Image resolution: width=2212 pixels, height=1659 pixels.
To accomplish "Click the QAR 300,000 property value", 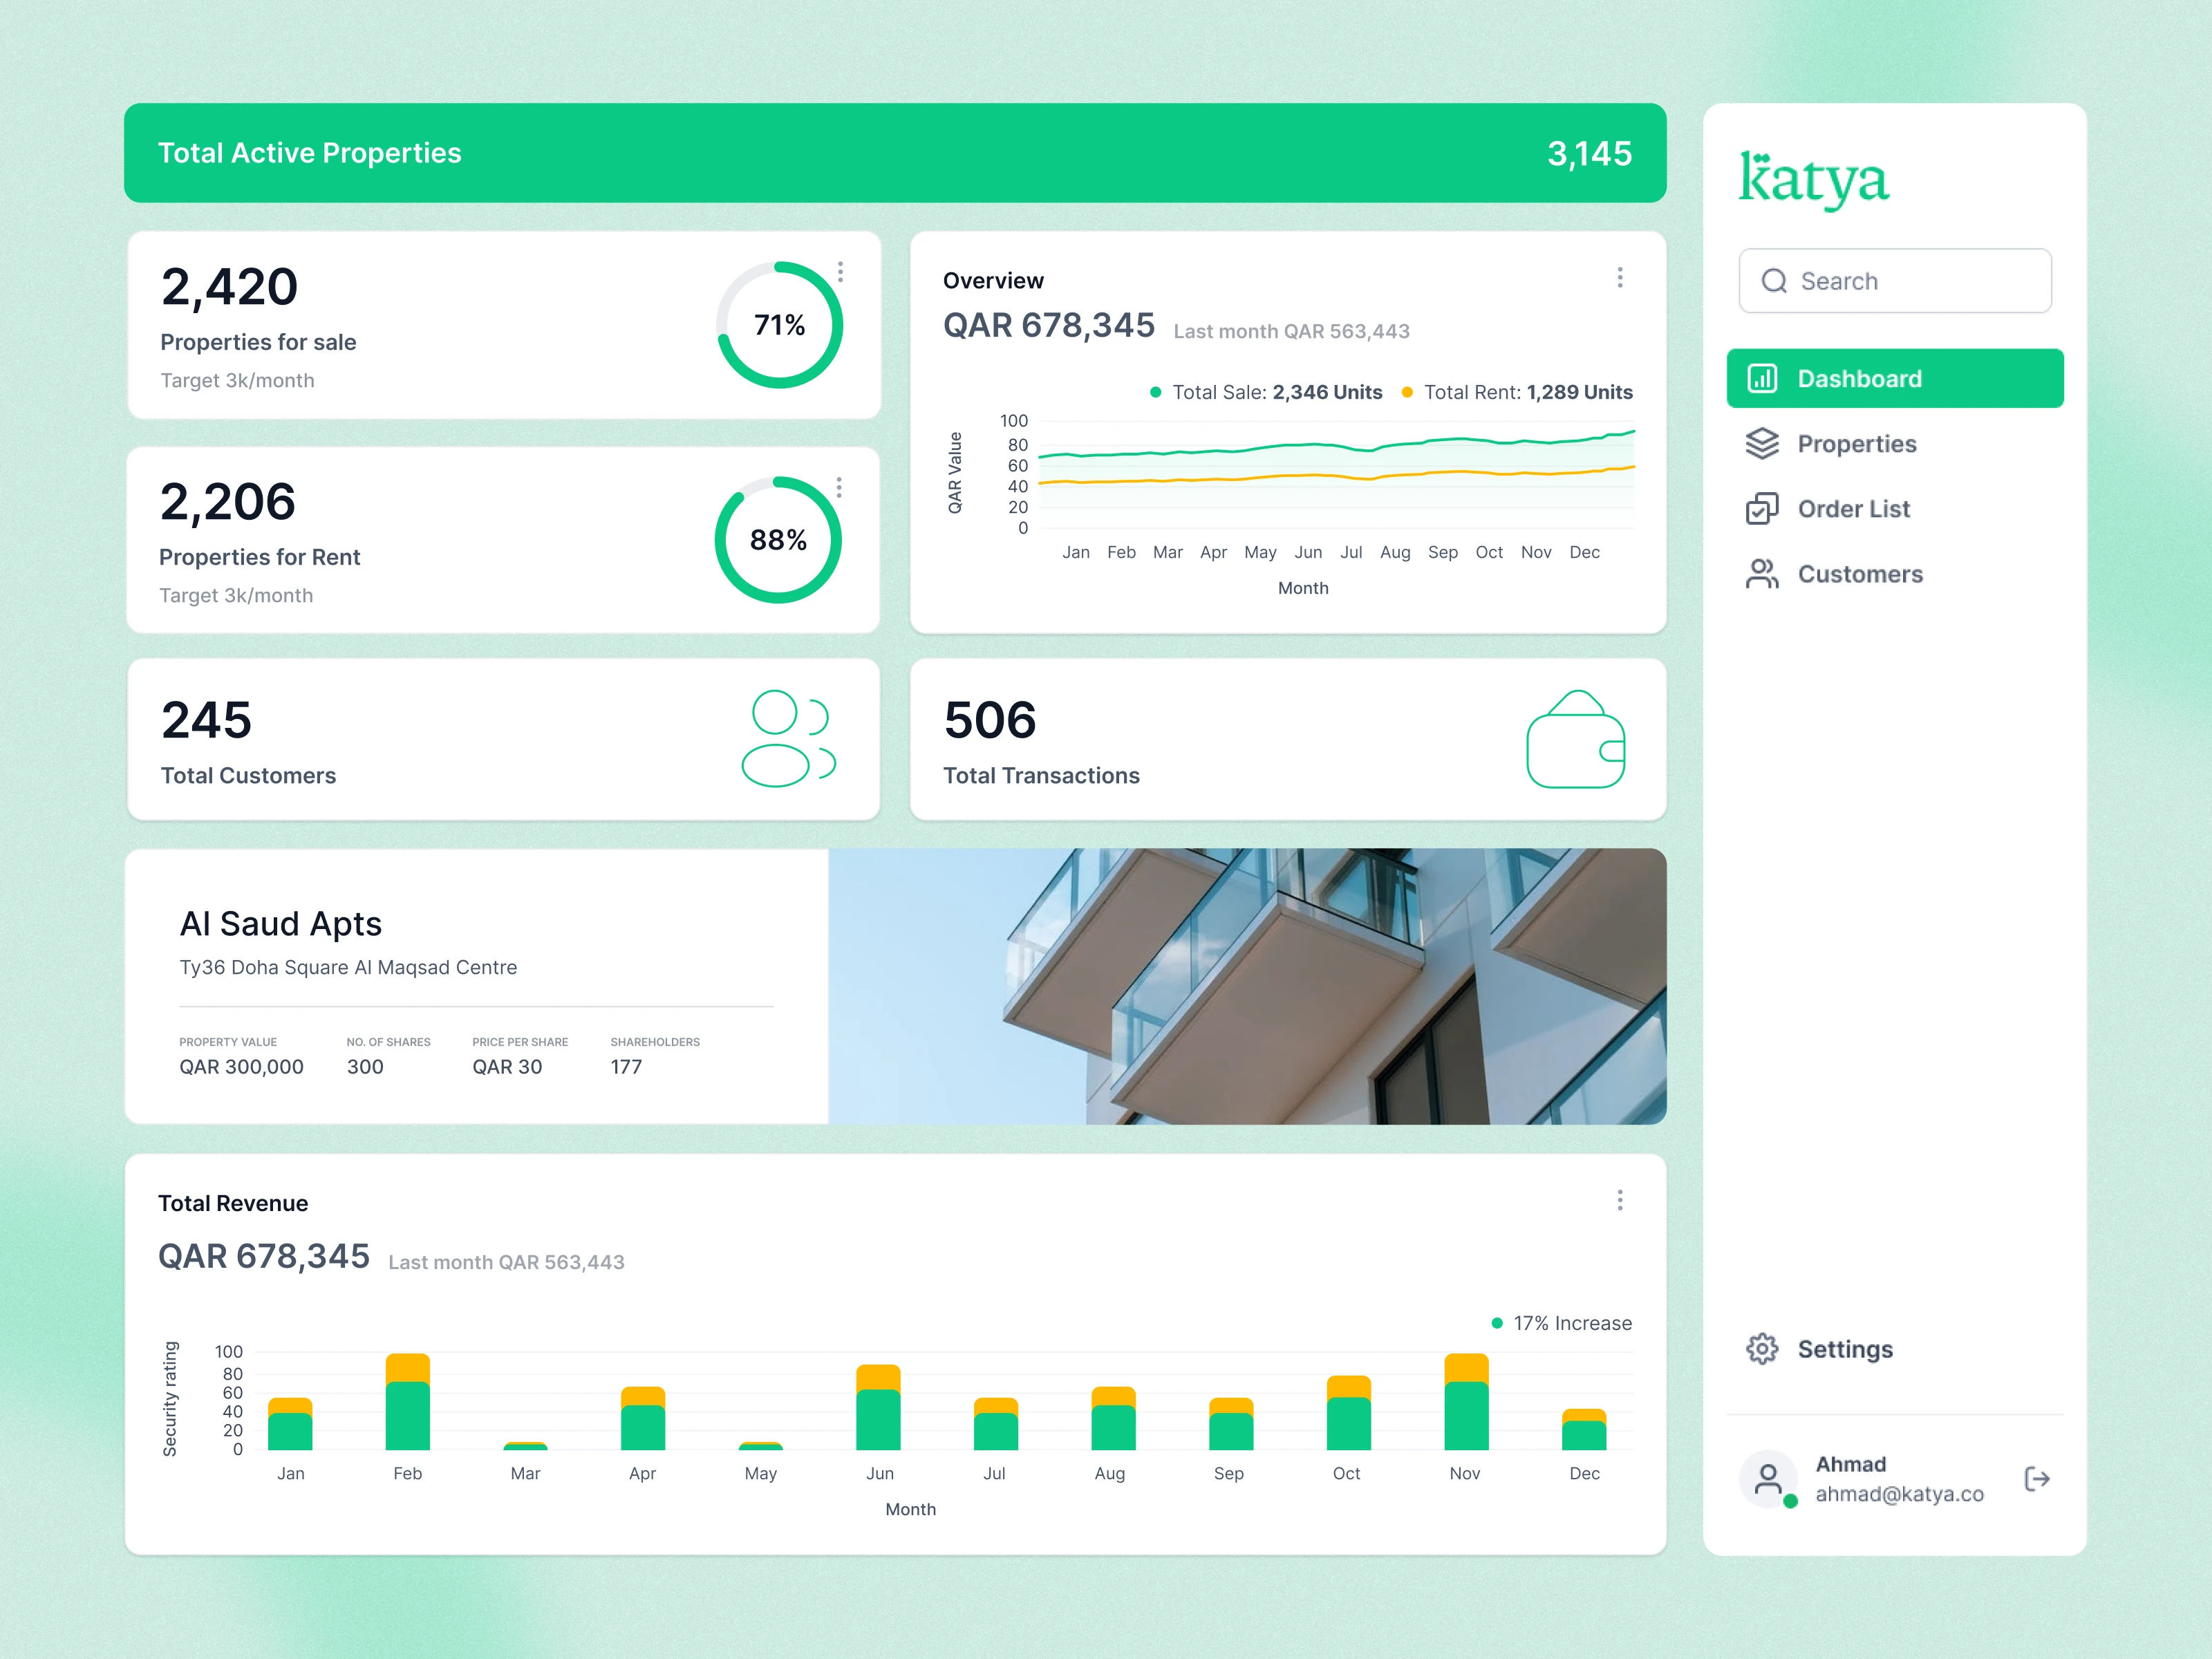I will 241,1067.
